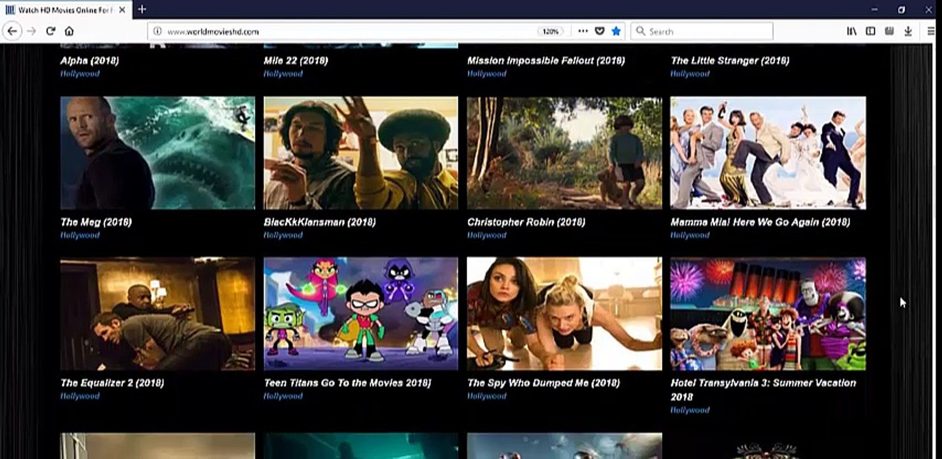Select Hollywood category under Mamma Mia!
Image resolution: width=942 pixels, height=459 pixels.
tap(690, 235)
